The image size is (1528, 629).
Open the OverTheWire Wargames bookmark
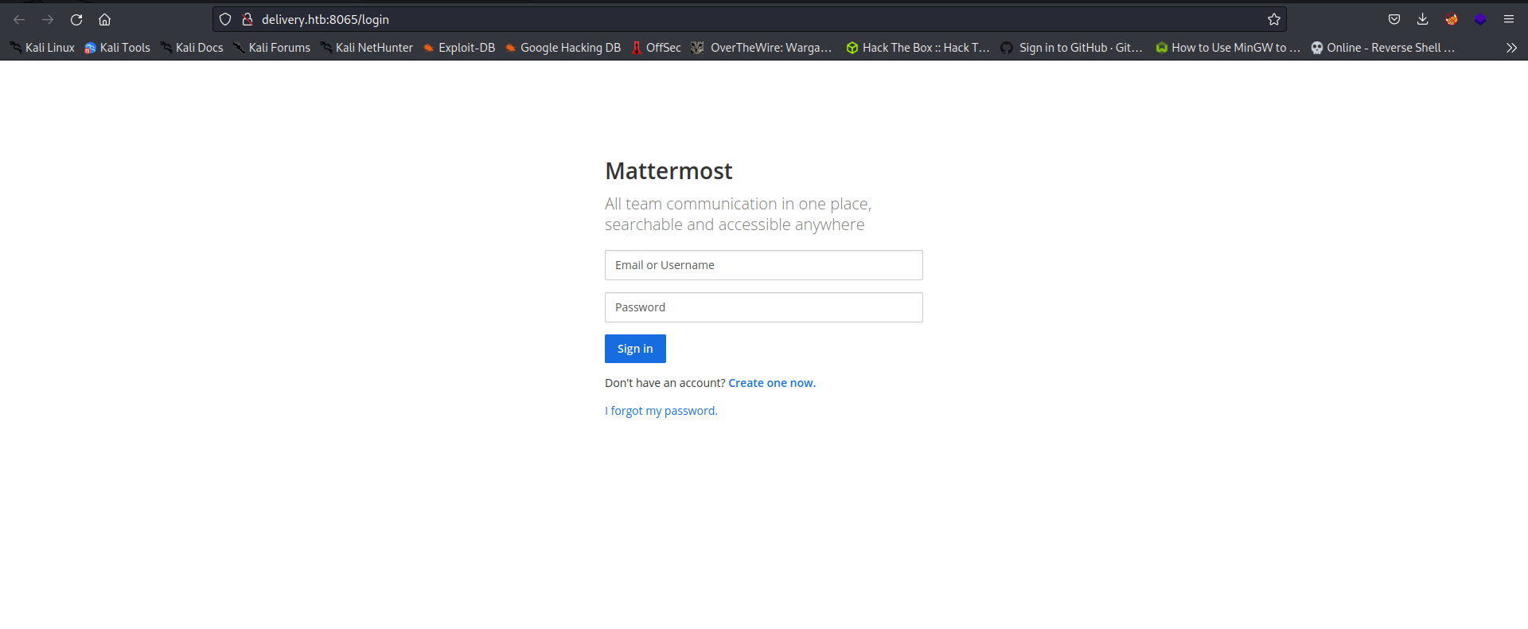tap(762, 48)
